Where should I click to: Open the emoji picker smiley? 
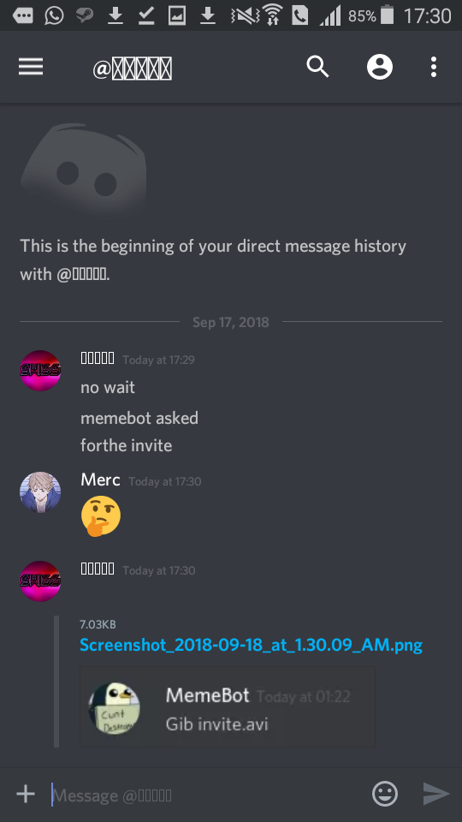point(385,794)
